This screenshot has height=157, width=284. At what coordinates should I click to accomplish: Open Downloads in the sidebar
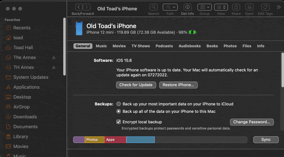click(x=25, y=117)
